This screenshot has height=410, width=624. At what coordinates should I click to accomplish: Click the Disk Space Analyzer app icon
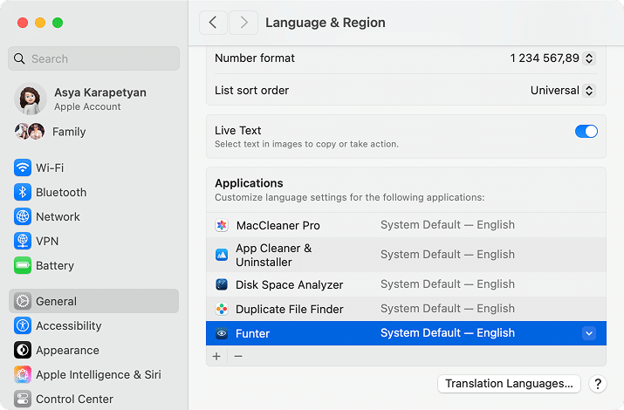[x=222, y=284]
